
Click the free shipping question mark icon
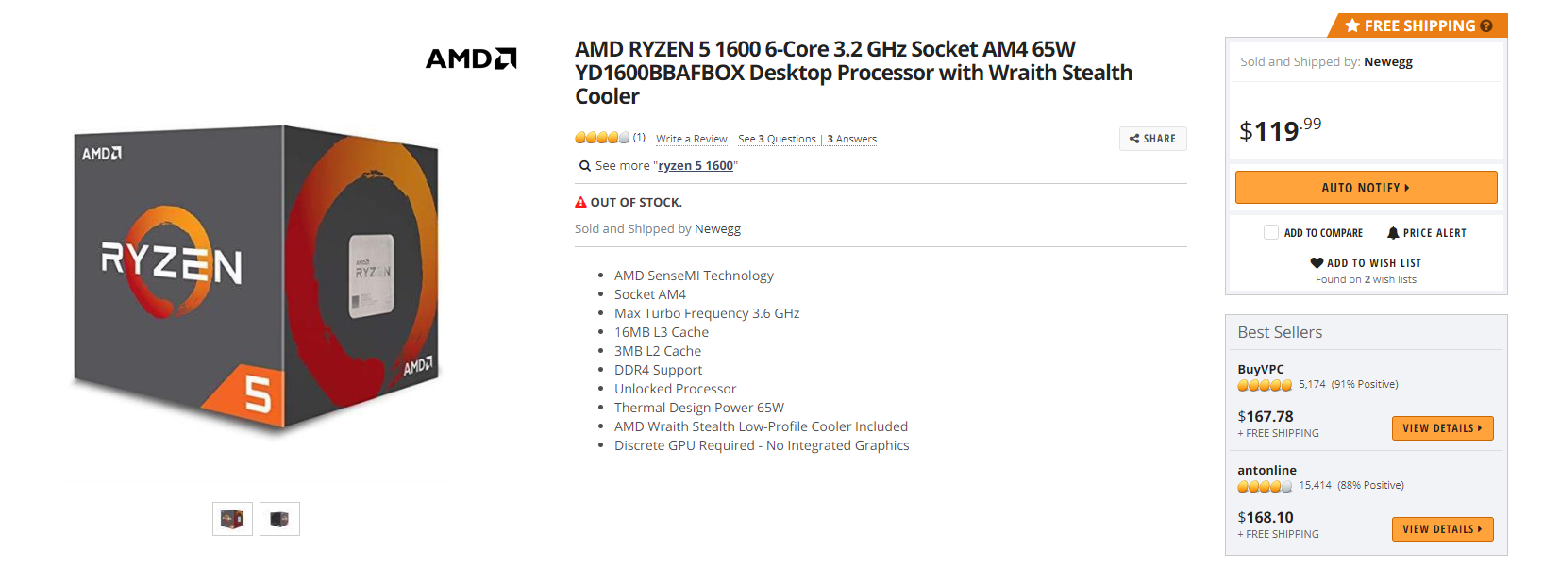coord(1486,26)
